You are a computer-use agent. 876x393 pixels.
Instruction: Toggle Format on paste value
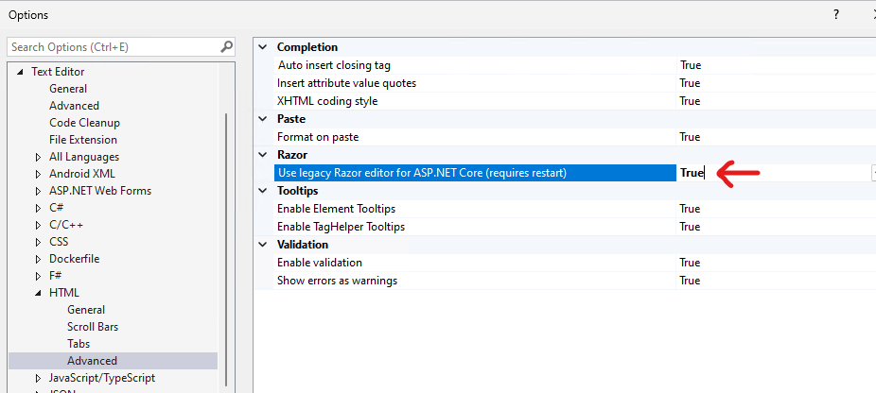point(690,137)
